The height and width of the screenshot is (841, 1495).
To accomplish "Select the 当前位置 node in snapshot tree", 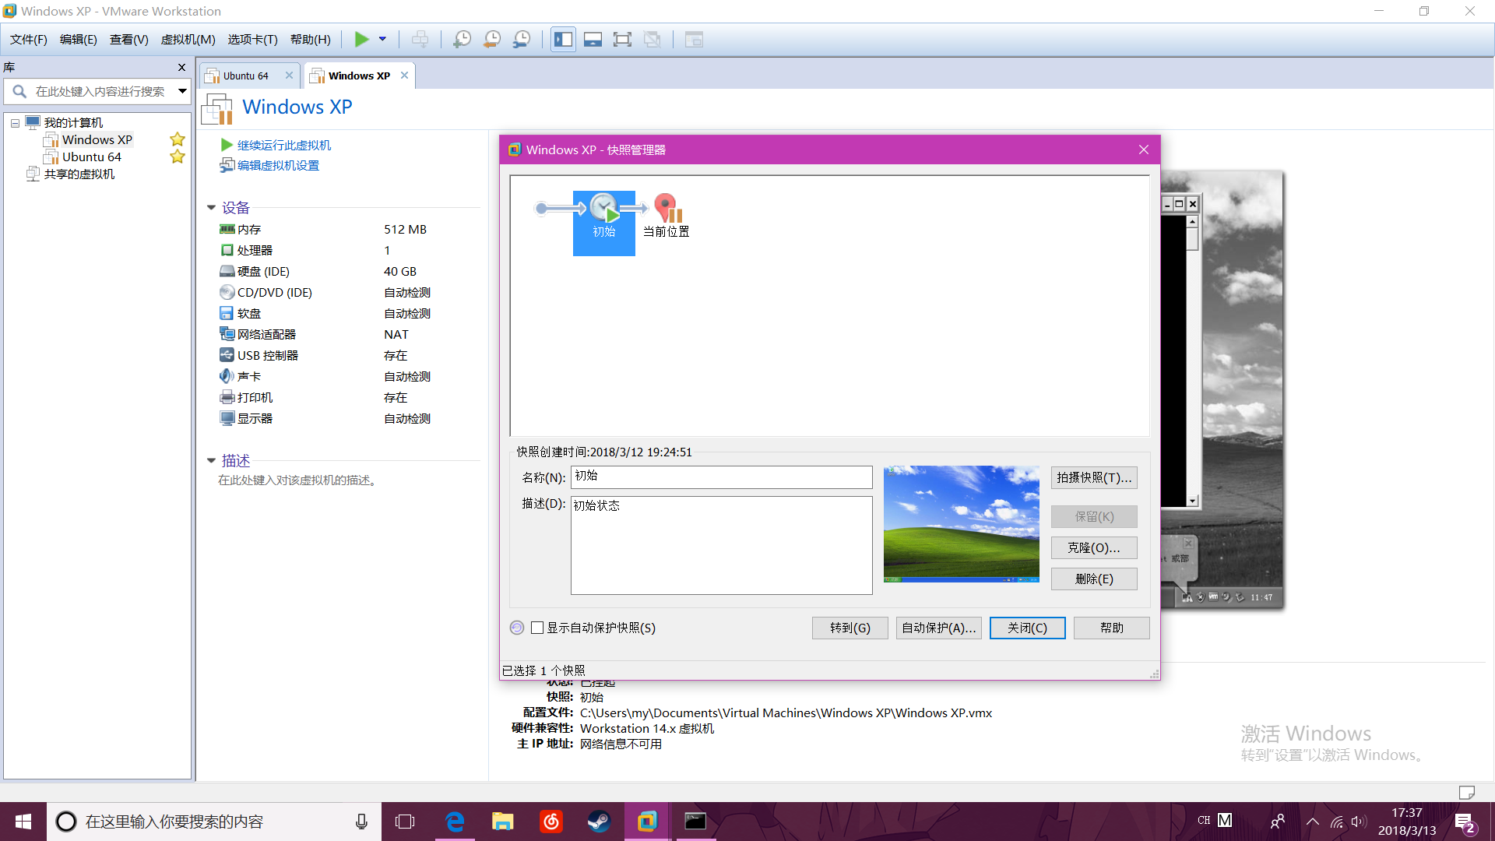I will 667,216.
